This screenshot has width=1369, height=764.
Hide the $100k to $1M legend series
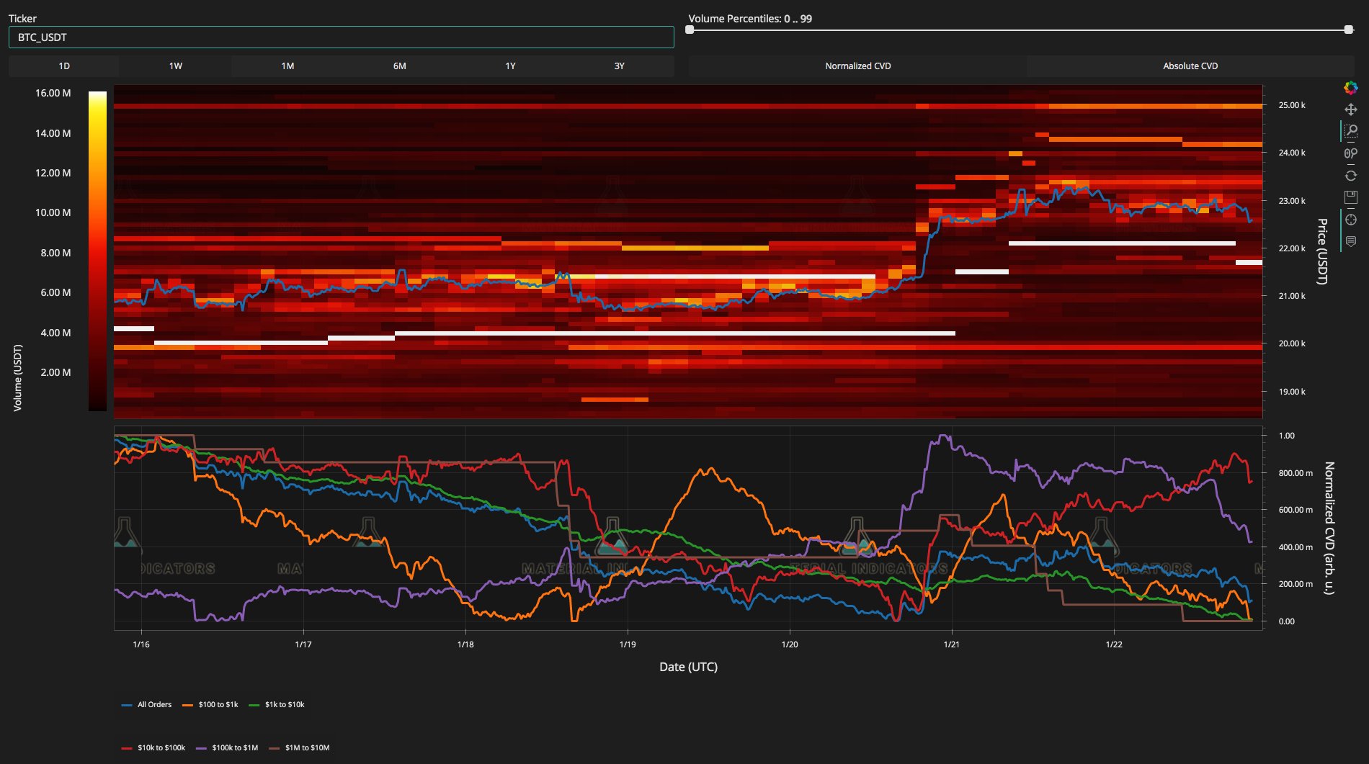click(227, 747)
